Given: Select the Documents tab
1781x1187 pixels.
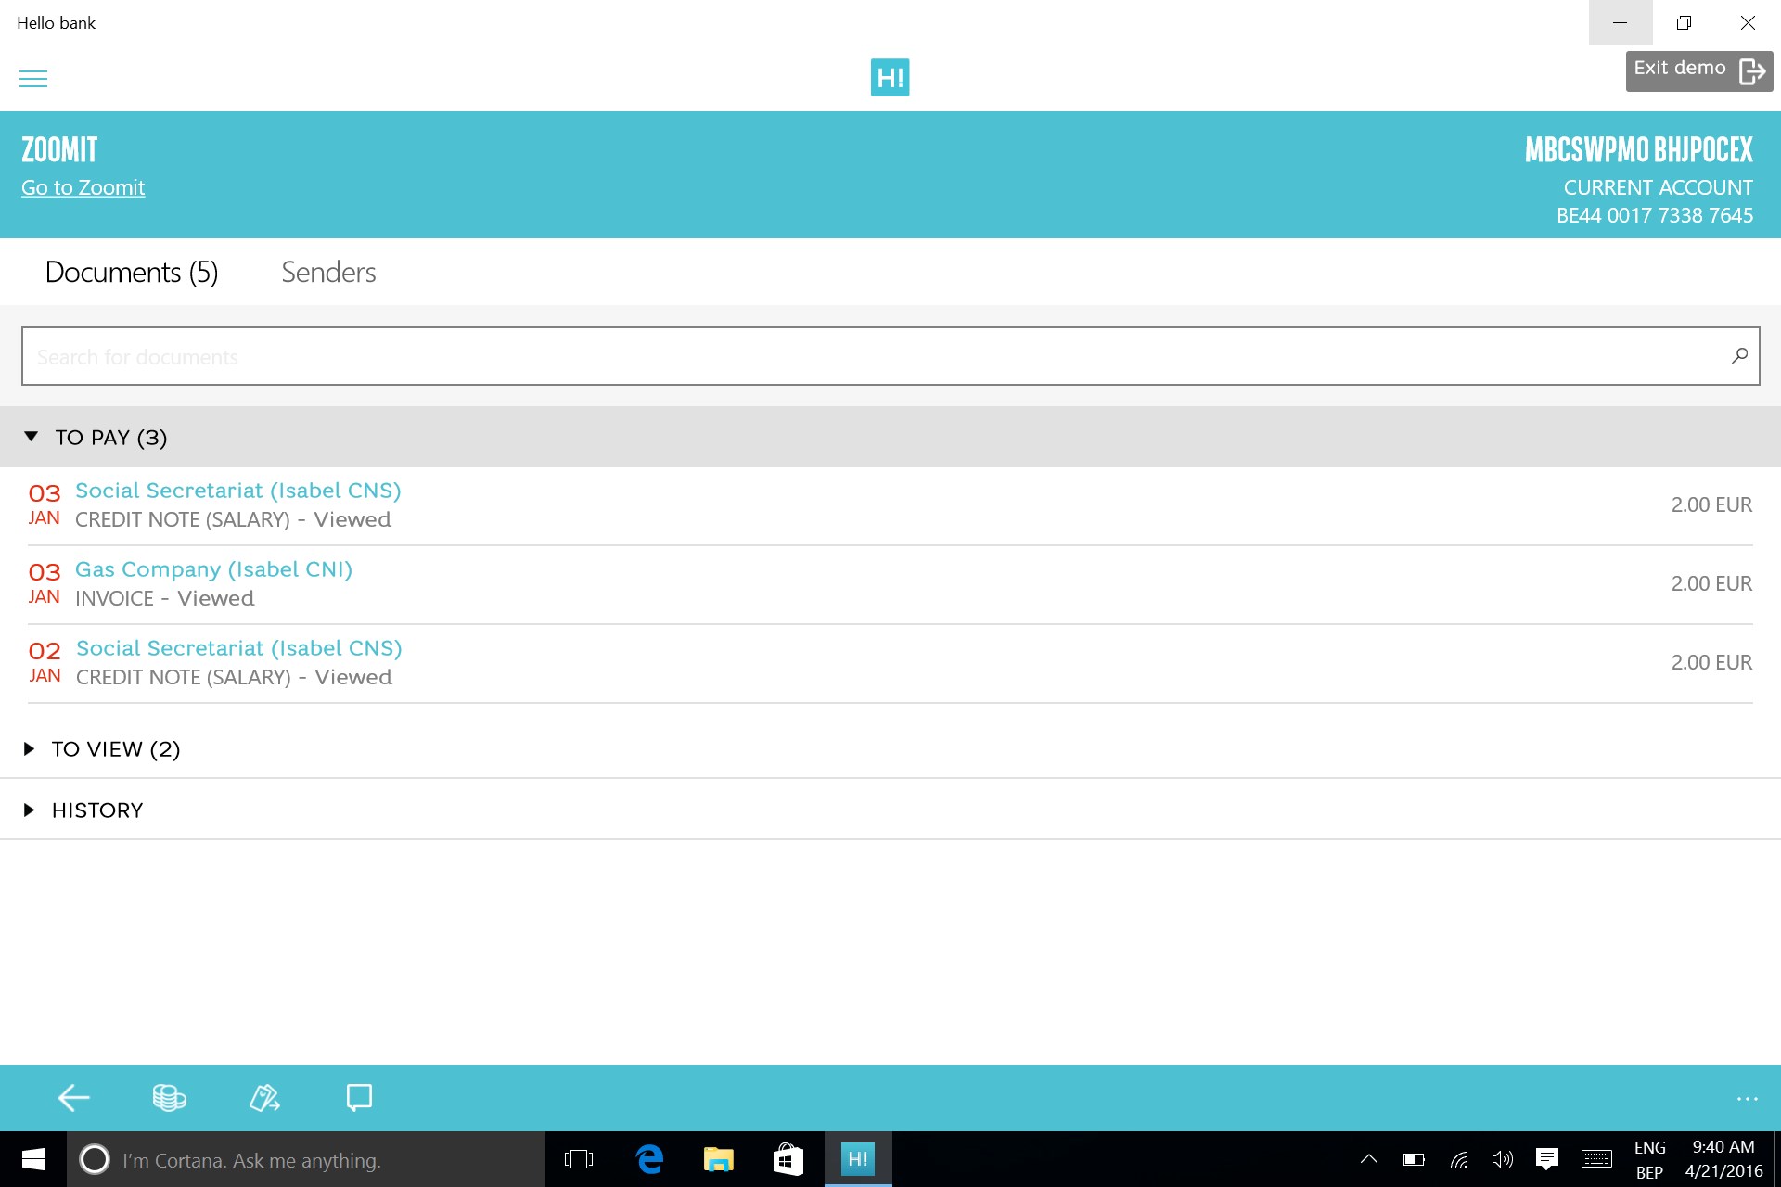Looking at the screenshot, I should click(131, 272).
